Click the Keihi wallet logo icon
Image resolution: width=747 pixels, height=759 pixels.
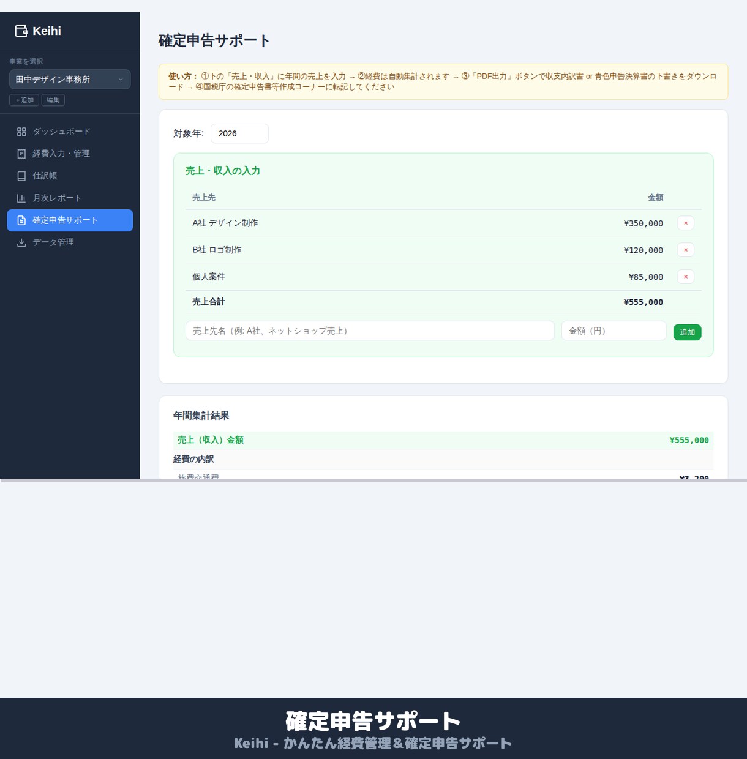coord(21,31)
